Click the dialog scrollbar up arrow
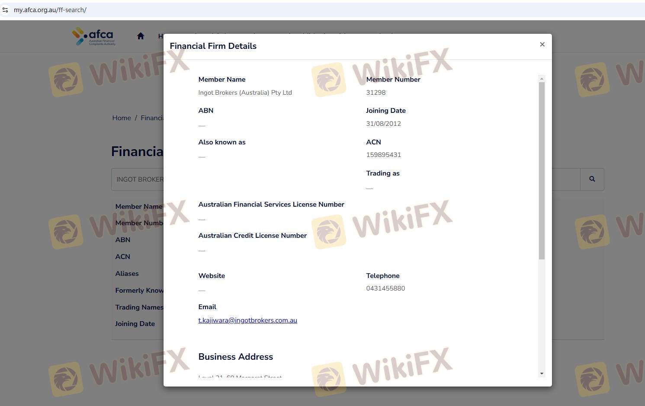645x406 pixels. 542,79
